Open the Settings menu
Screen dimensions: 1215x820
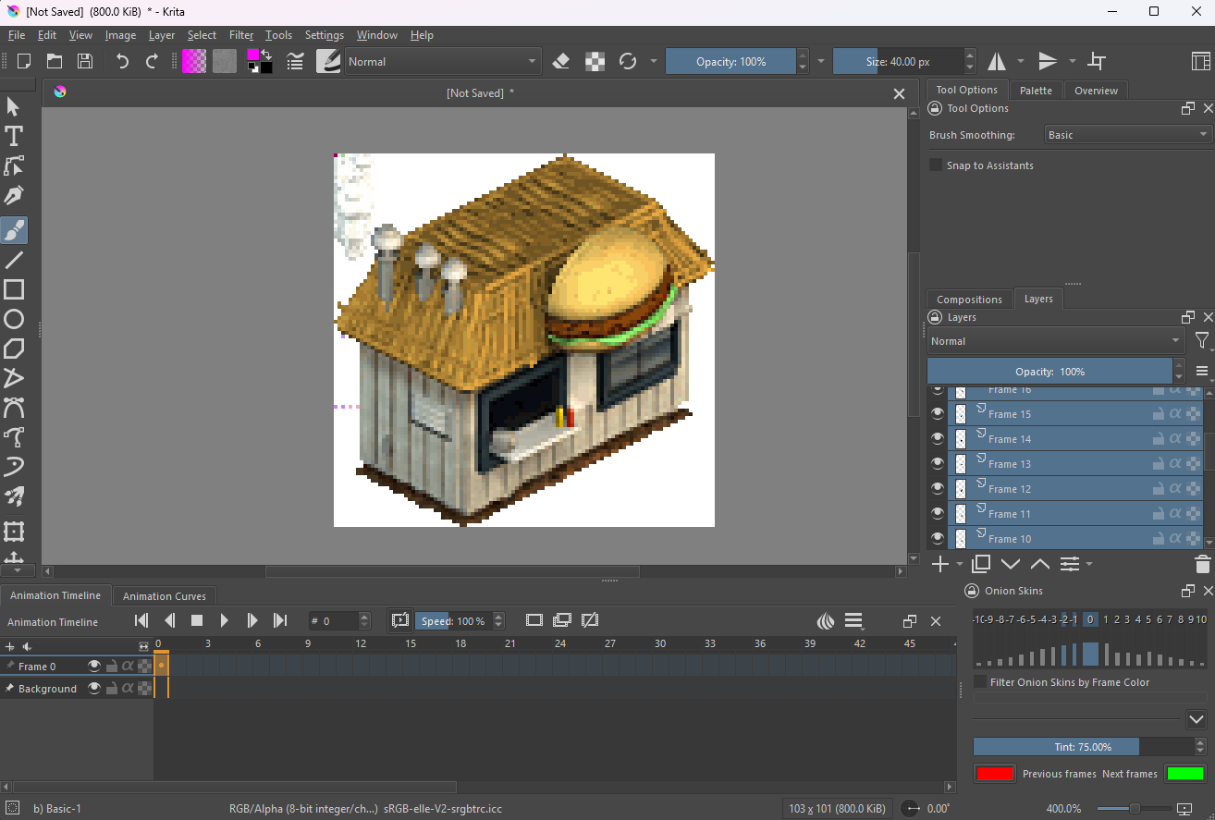[325, 35]
